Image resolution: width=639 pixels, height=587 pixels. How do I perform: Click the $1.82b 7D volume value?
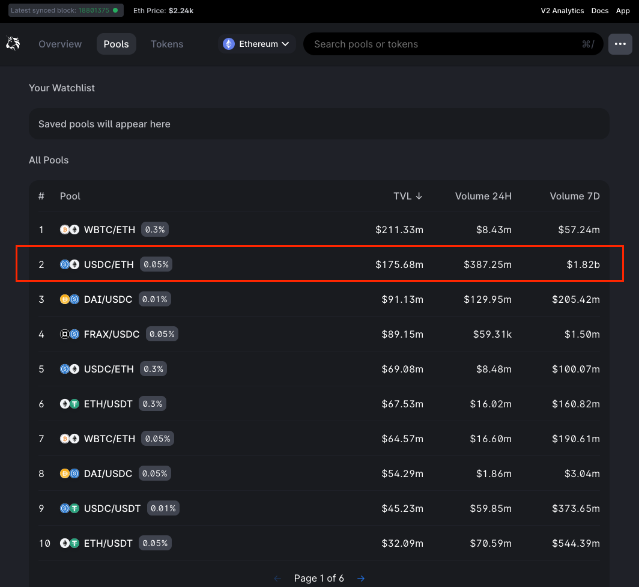click(x=583, y=264)
